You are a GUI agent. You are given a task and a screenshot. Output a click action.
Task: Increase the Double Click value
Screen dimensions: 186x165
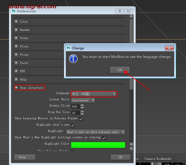82,105
